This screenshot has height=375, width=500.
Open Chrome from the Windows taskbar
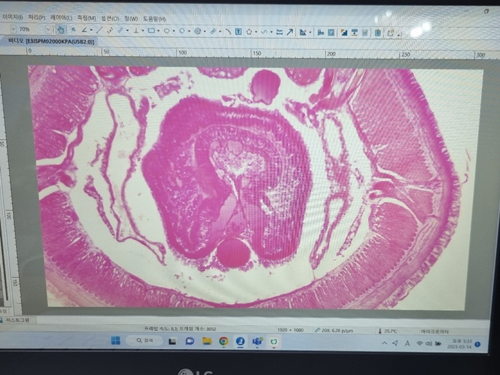[223, 342]
